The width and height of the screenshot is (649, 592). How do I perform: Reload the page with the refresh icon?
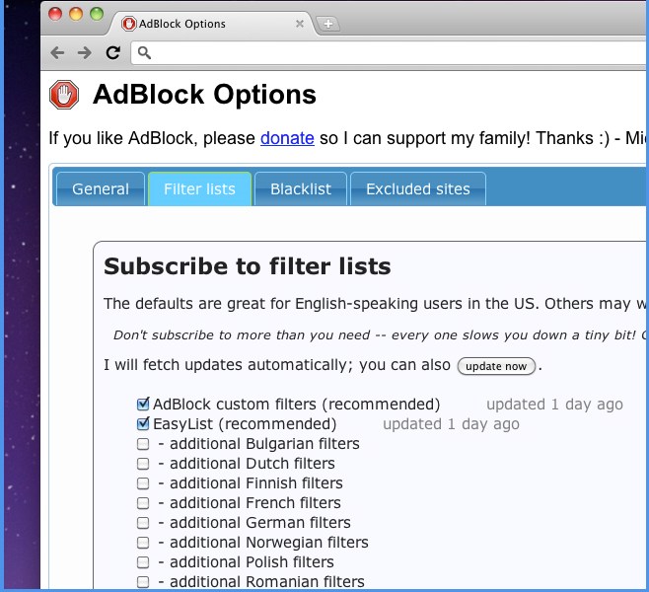pos(113,52)
